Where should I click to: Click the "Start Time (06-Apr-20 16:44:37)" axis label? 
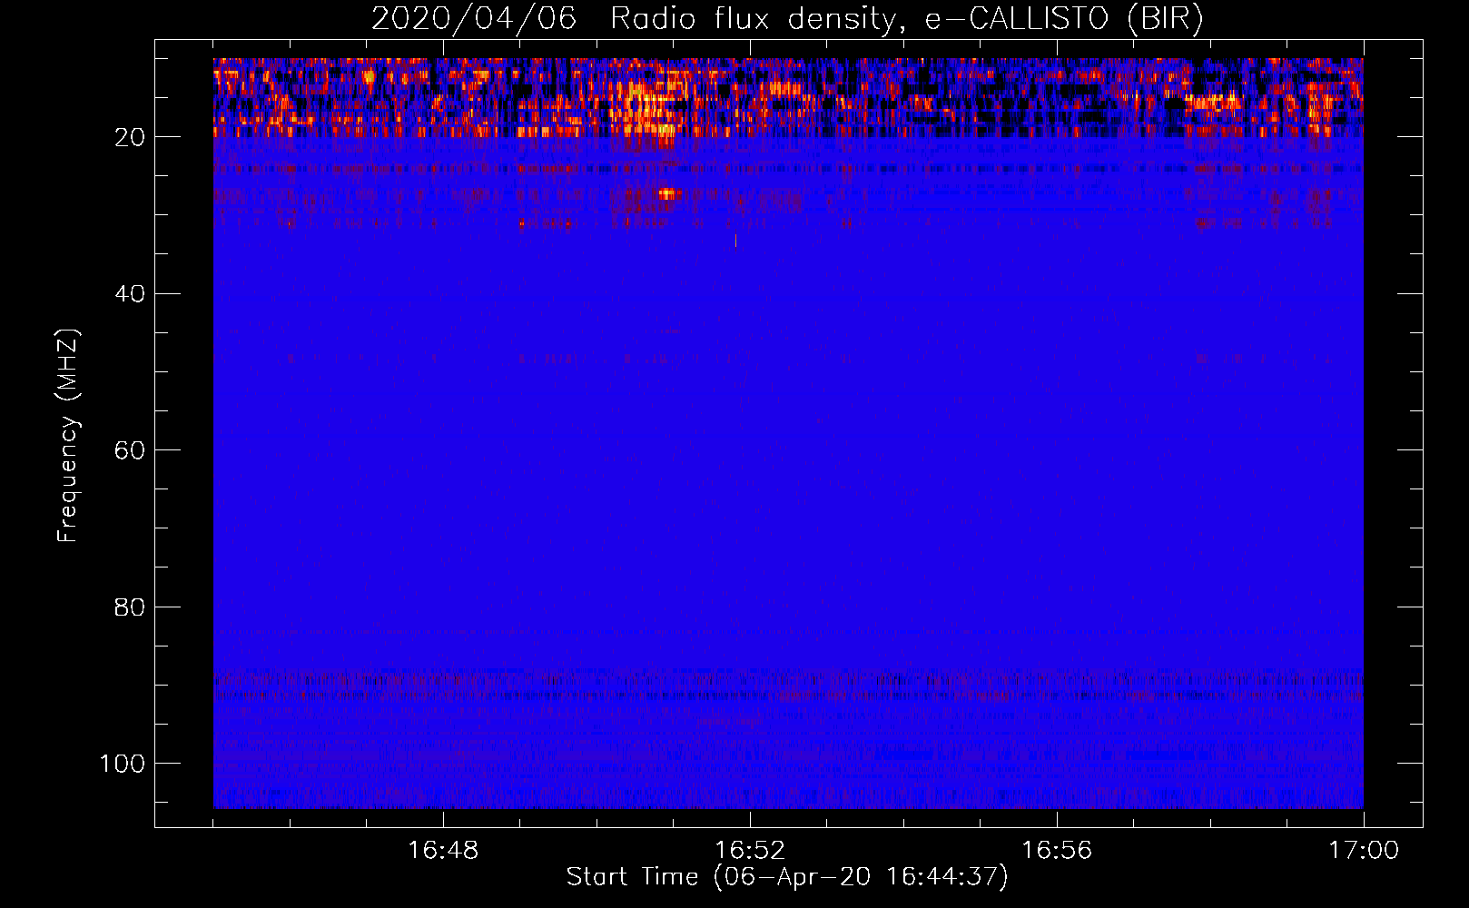(x=787, y=877)
